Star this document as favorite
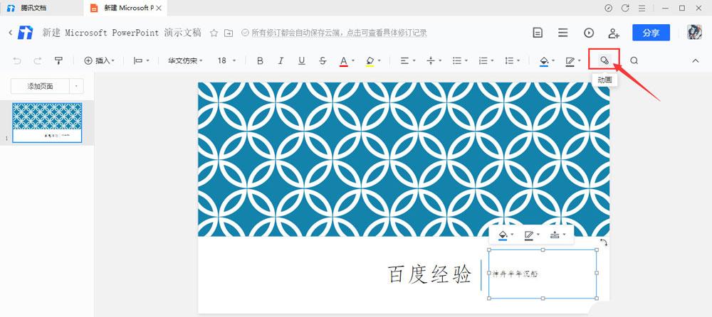The width and height of the screenshot is (712, 317). (x=214, y=33)
